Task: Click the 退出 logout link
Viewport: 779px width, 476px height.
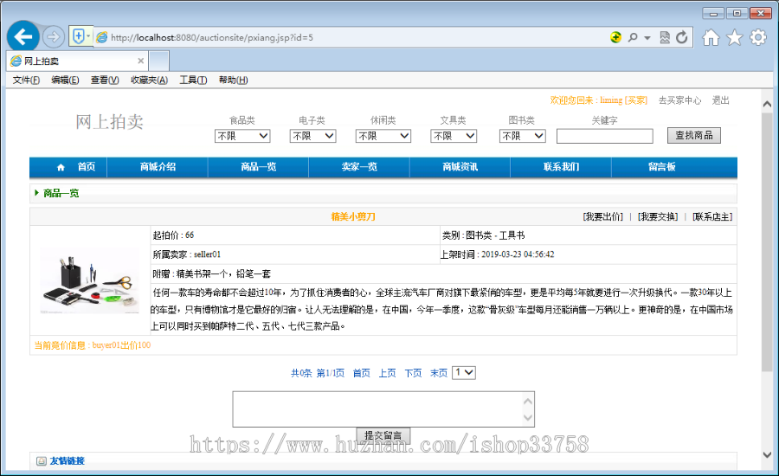Action: coord(720,100)
